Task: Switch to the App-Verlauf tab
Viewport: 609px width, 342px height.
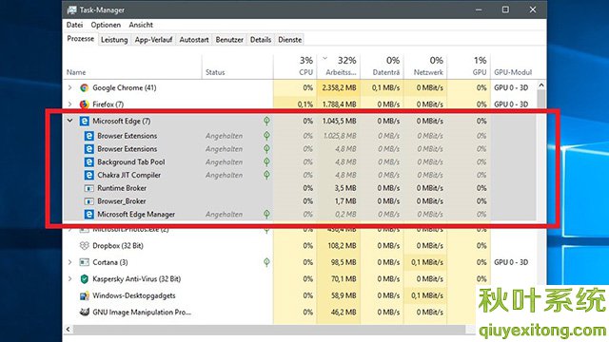Action: point(153,40)
